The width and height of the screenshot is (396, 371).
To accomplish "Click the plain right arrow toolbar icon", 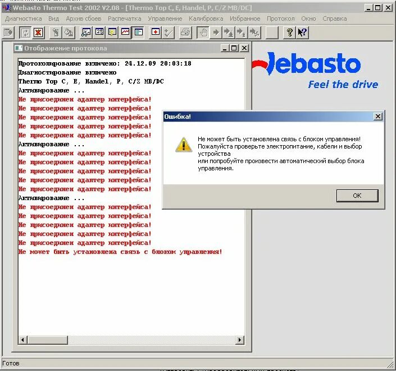I will 216,33.
